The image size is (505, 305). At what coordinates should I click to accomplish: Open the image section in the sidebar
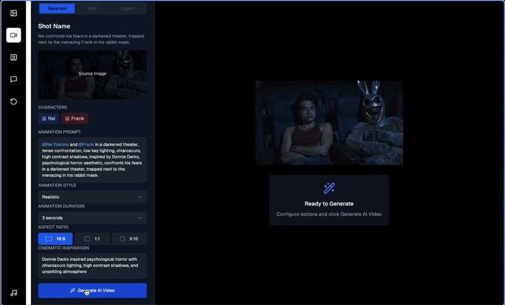tap(13, 13)
